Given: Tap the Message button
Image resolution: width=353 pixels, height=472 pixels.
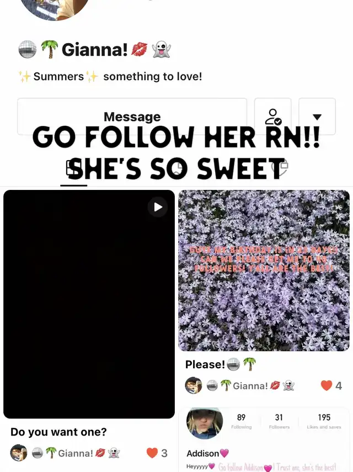Looking at the screenshot, I should (x=132, y=116).
